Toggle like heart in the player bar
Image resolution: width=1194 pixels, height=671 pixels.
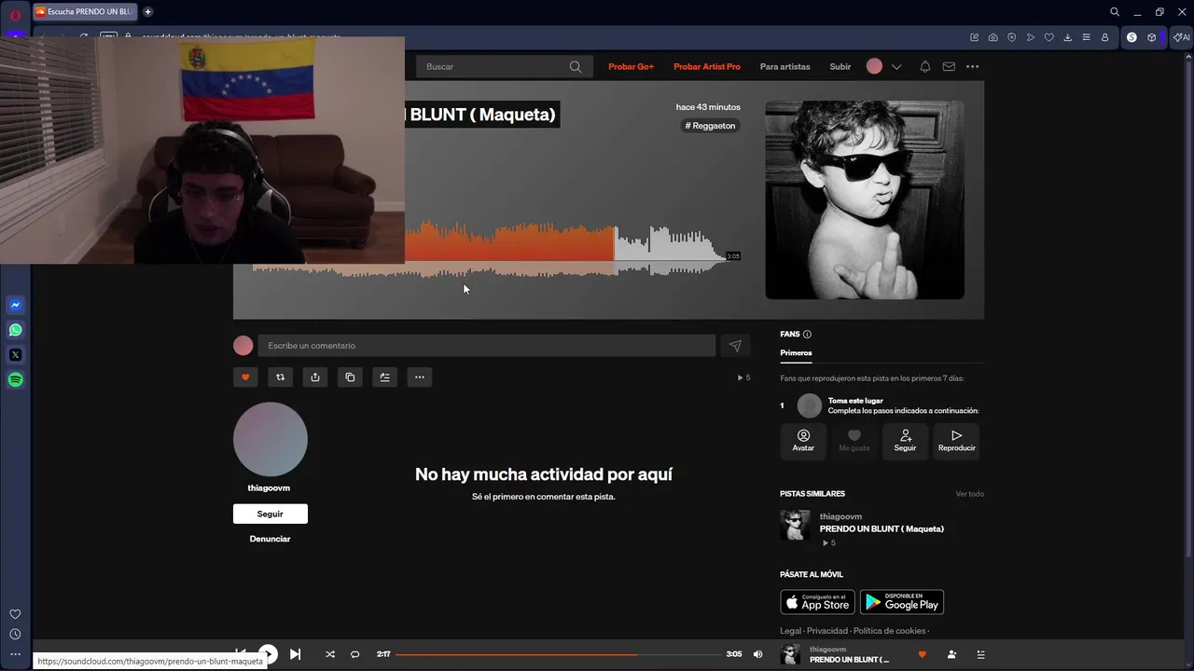[923, 654]
